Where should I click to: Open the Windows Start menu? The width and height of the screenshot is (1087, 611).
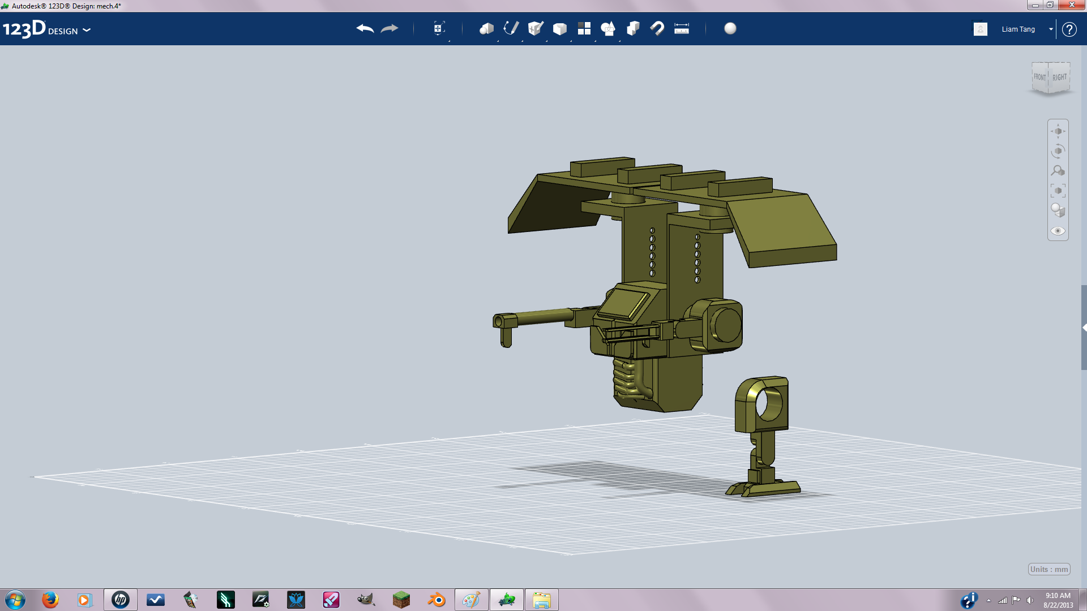(x=15, y=600)
